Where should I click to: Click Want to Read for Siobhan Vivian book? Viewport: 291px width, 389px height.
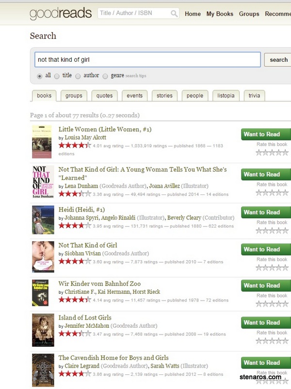[266, 249]
